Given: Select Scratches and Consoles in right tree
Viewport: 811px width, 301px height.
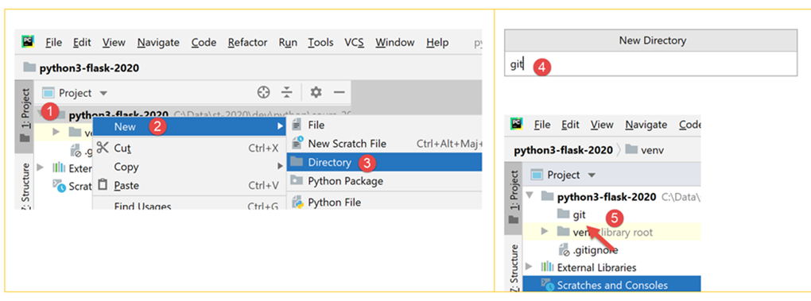Looking at the screenshot, I should coord(611,285).
